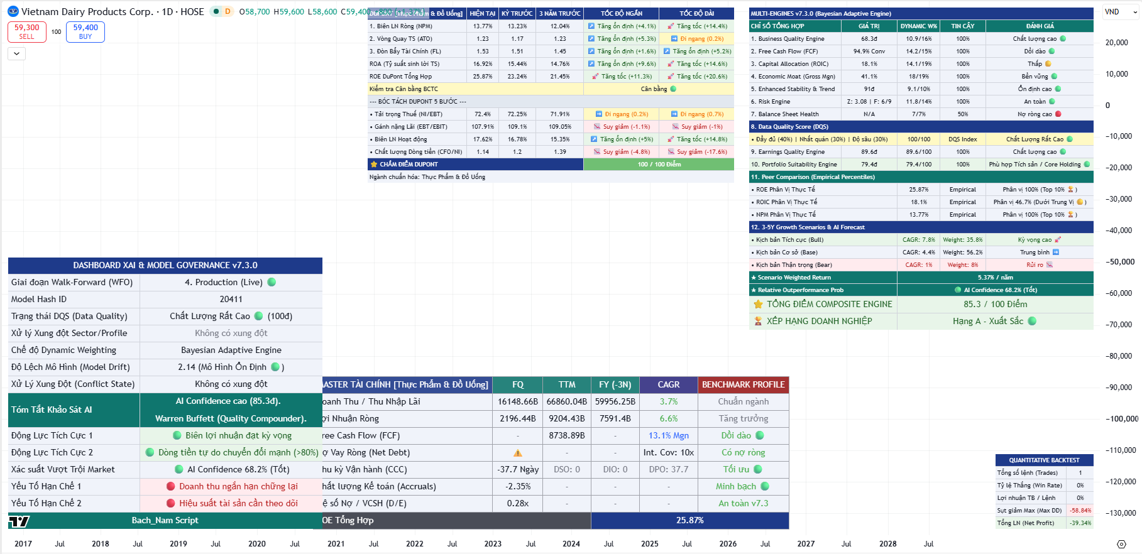
Task: Click the '1. Business Quality Engine' row label
Action: (x=795, y=39)
